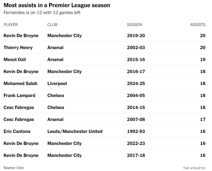
Task: Click the 2019-20 season cell
Action: [x=136, y=36]
